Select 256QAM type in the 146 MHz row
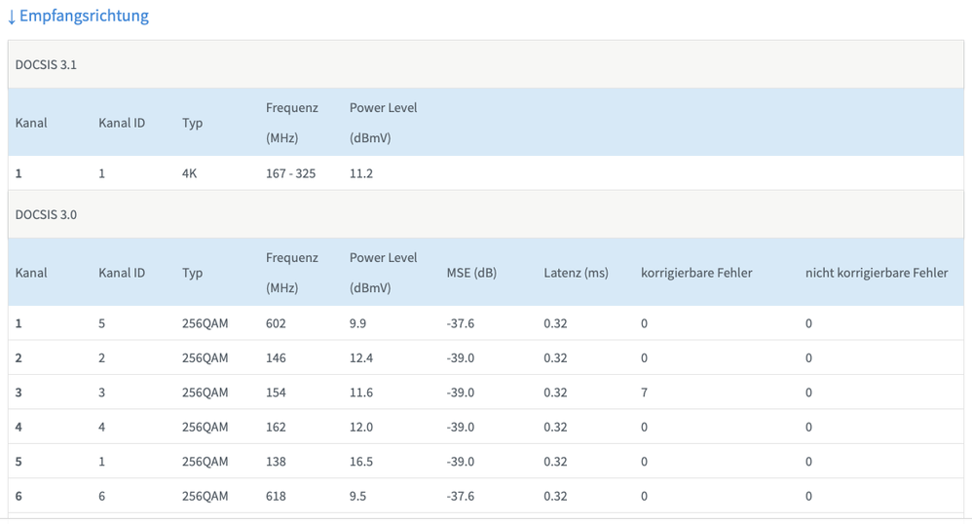The image size is (972, 524). pyautogui.click(x=206, y=357)
